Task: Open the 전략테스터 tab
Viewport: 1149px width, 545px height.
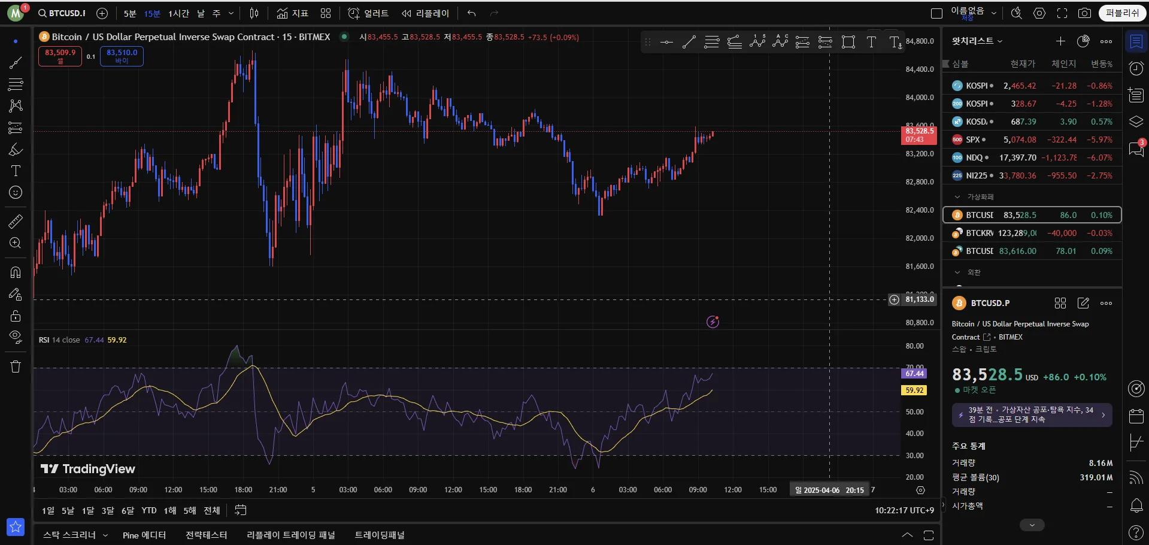Action: point(207,535)
